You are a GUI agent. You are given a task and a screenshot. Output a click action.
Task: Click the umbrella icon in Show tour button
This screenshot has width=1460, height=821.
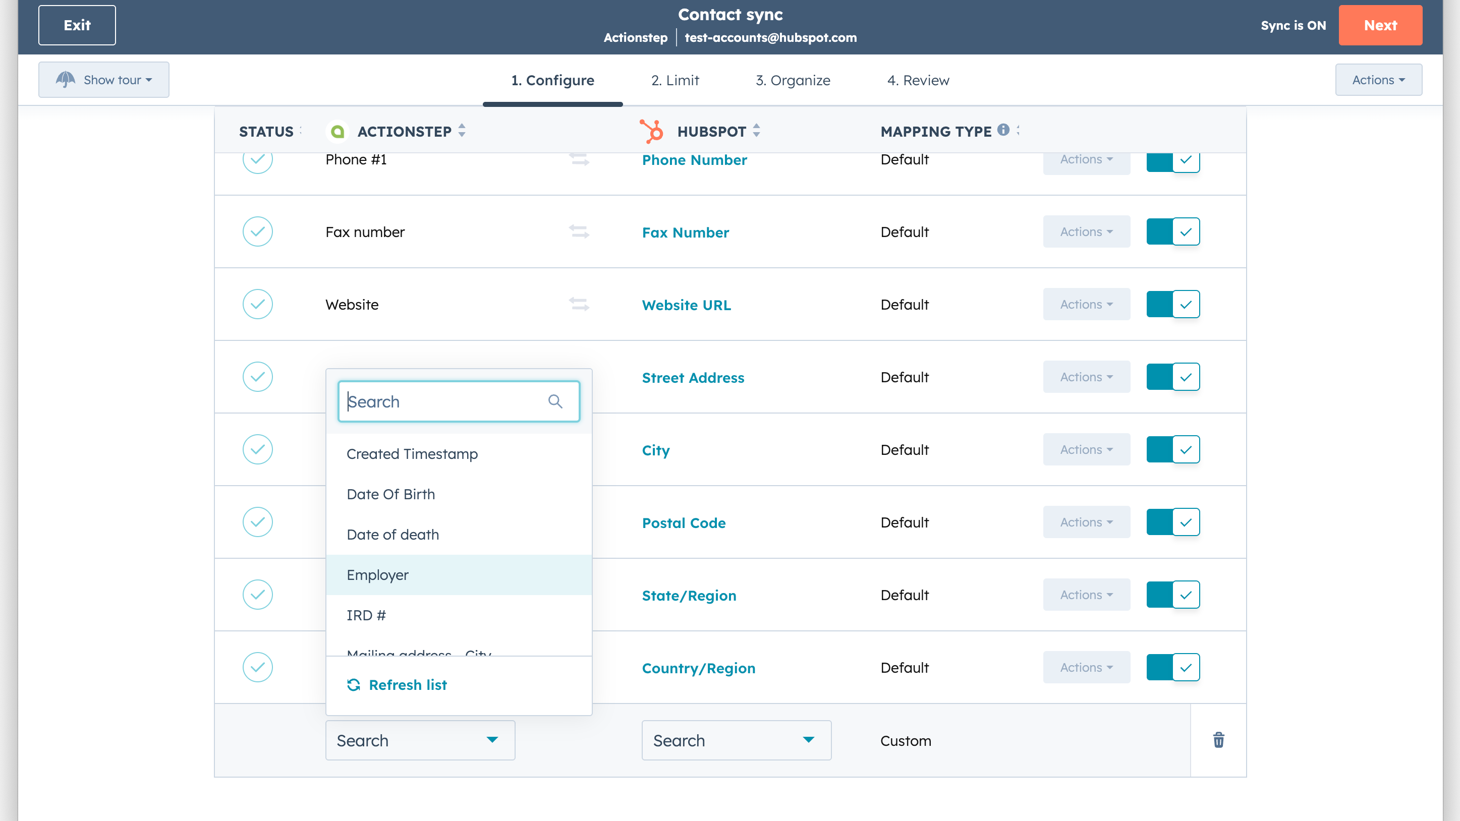[x=66, y=79]
